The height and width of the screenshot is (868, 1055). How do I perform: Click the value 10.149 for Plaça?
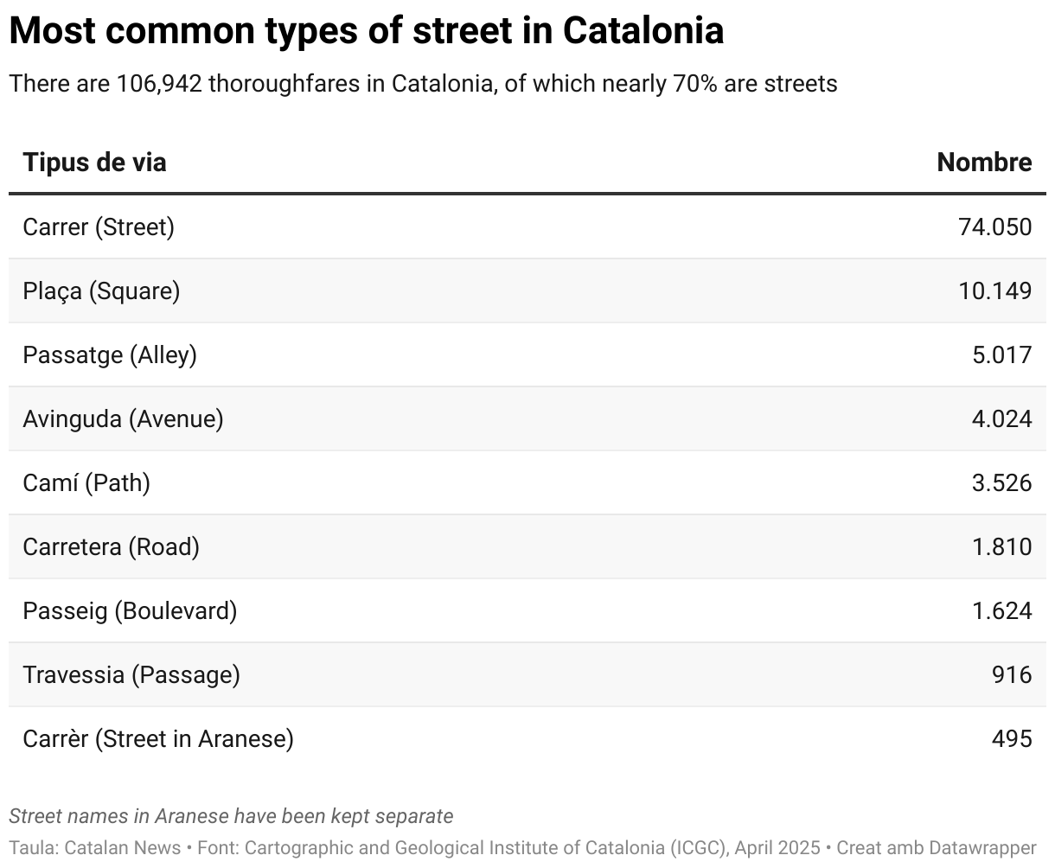994,290
